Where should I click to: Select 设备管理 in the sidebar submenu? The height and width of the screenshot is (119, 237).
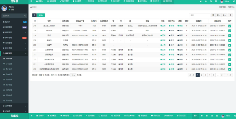click(x=14, y=74)
